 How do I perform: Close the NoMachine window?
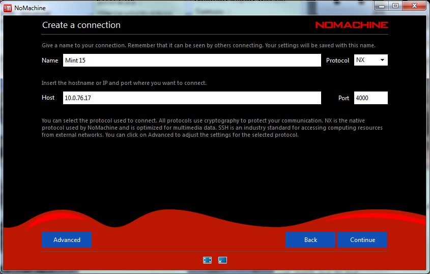click(414, 6)
